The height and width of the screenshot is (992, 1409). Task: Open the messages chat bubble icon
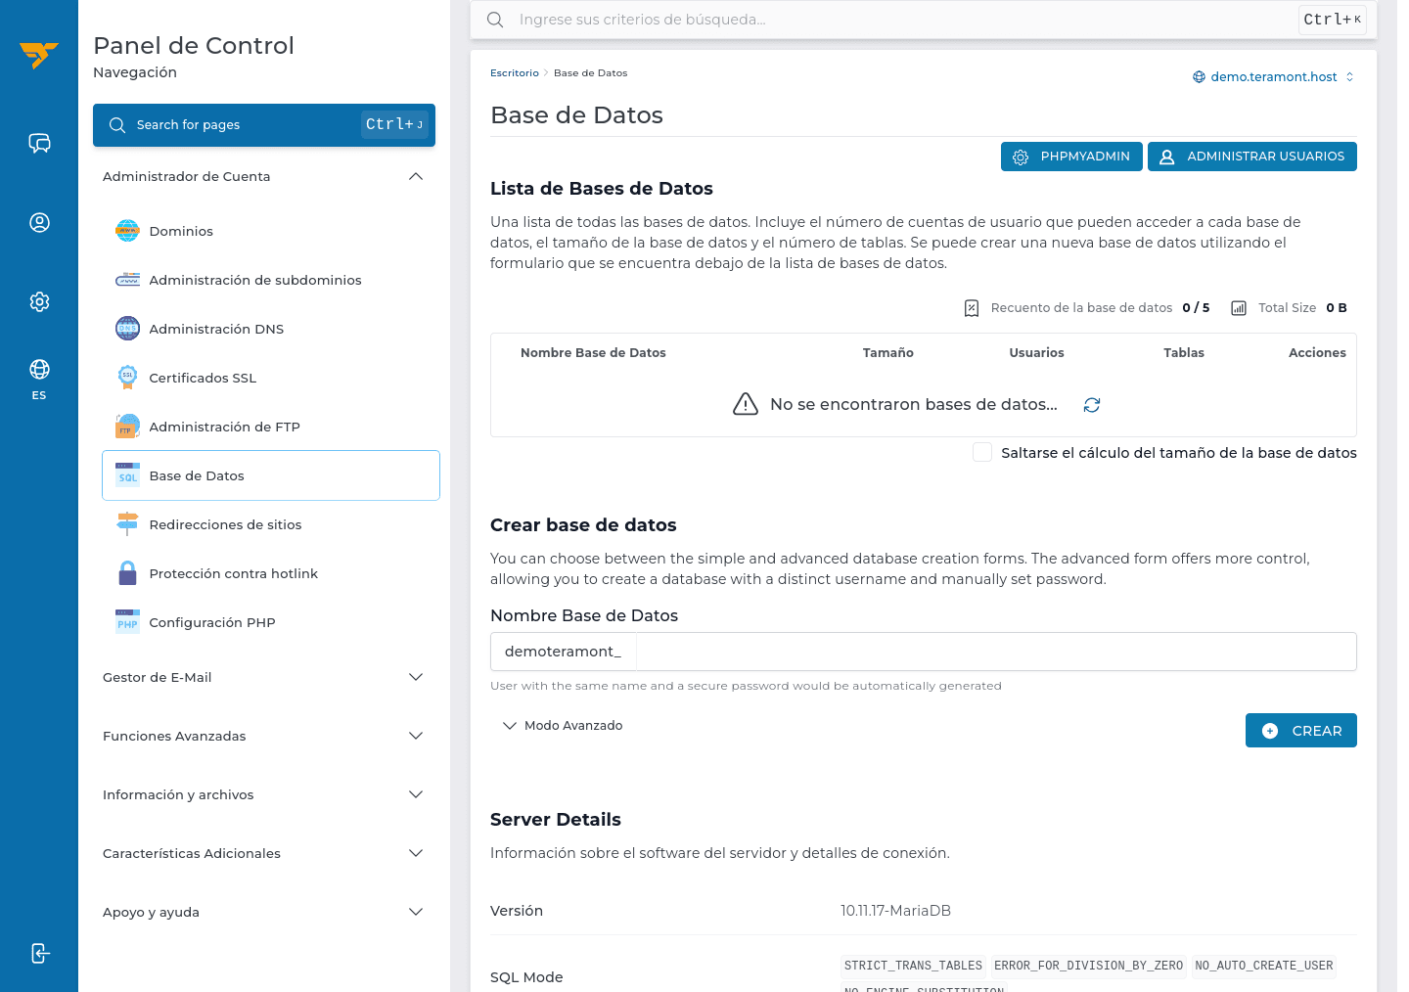click(x=39, y=144)
